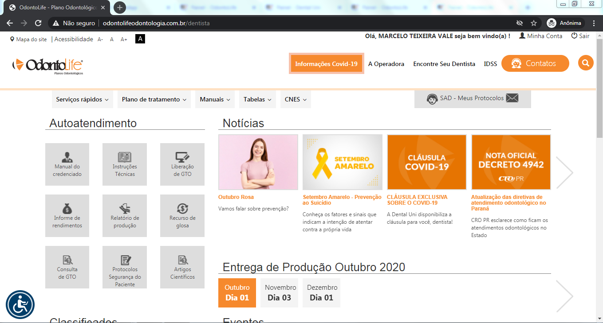Viewport: 603px width, 323px height.
Task: Decrease font size with A-
Action: pyautogui.click(x=100, y=39)
